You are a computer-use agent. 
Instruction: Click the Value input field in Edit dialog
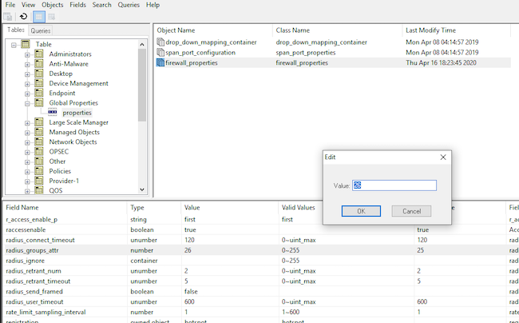tap(394, 185)
